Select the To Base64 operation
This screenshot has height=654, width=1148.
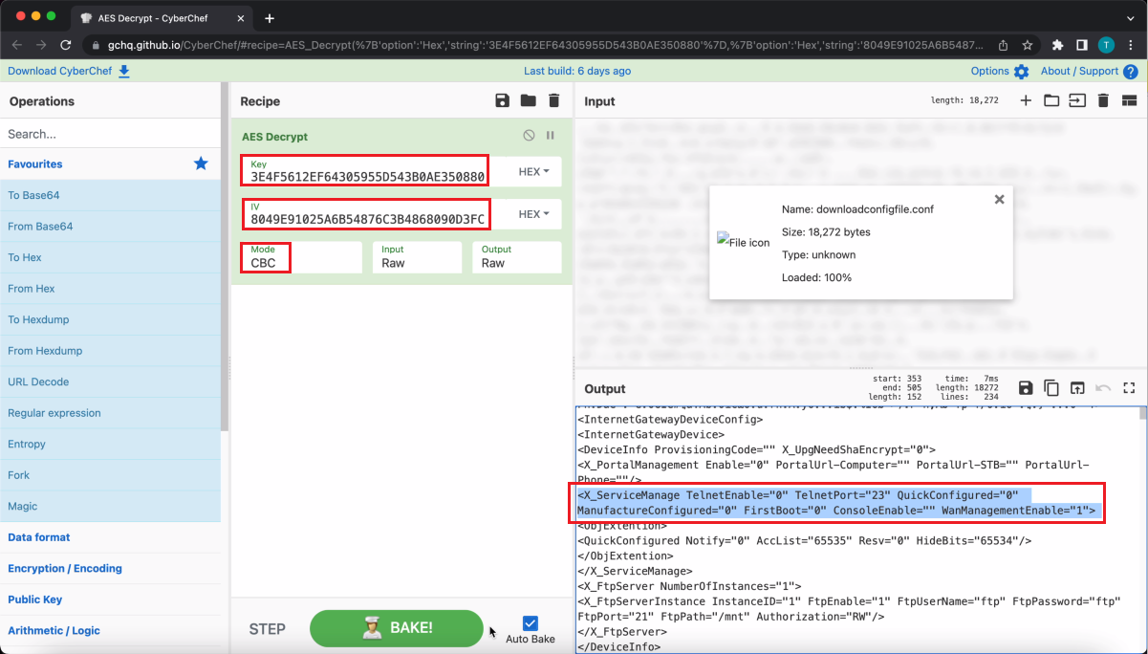[110, 195]
